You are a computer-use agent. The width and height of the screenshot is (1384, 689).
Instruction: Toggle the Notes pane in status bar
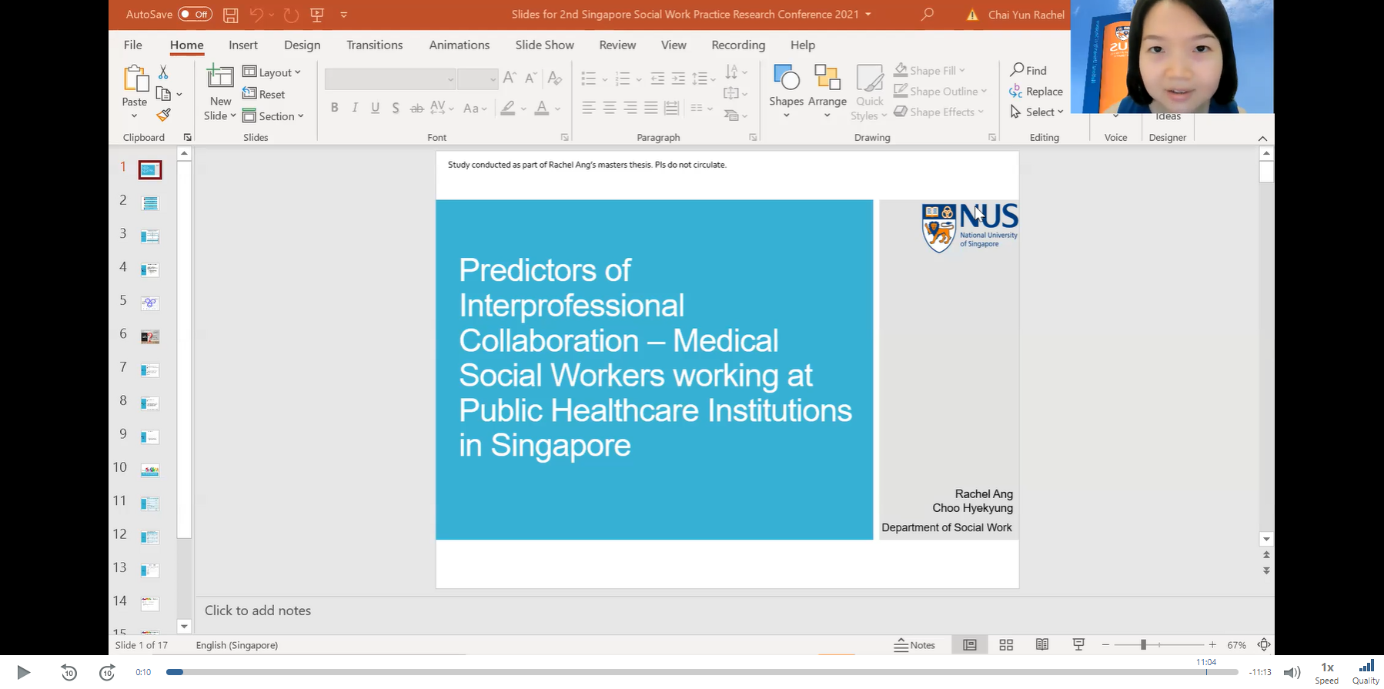914,645
